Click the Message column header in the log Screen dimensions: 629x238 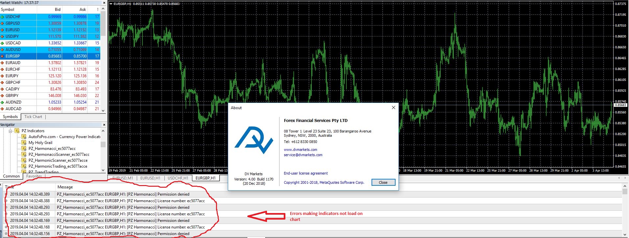pos(65,187)
